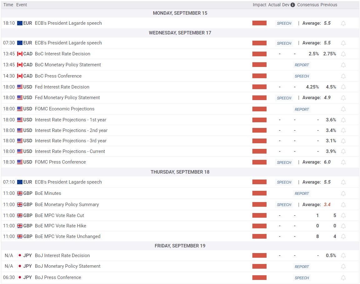This screenshot has width=360, height=284.
Task: Click the Dev column info icon
Action: [x=293, y=5]
